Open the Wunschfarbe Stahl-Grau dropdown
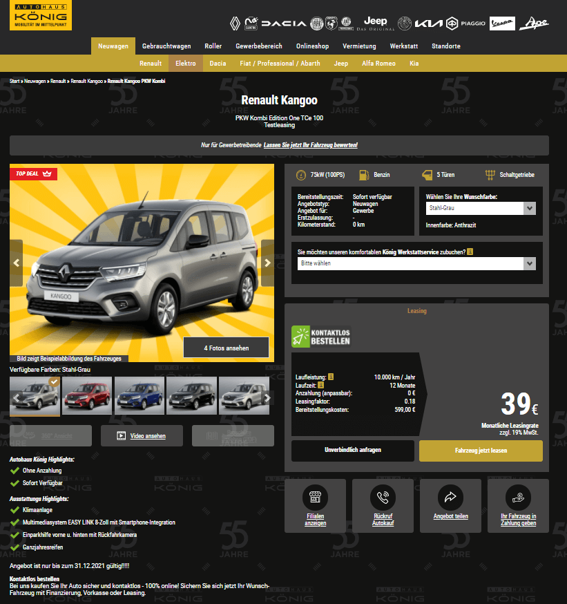Image resolution: width=567 pixels, height=604 pixels. click(x=481, y=208)
